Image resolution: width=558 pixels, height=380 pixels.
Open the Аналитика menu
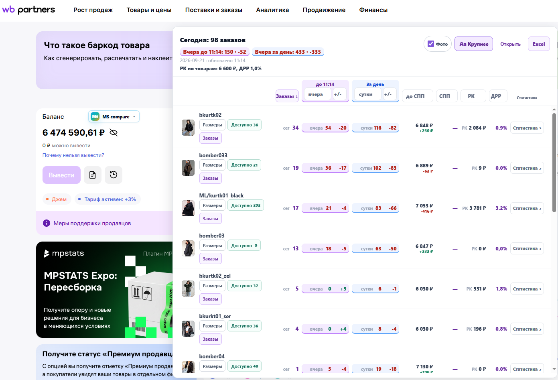[272, 10]
